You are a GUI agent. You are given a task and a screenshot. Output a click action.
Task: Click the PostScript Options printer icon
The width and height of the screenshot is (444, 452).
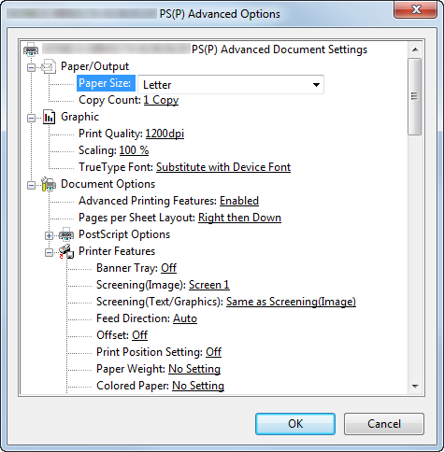coord(66,234)
